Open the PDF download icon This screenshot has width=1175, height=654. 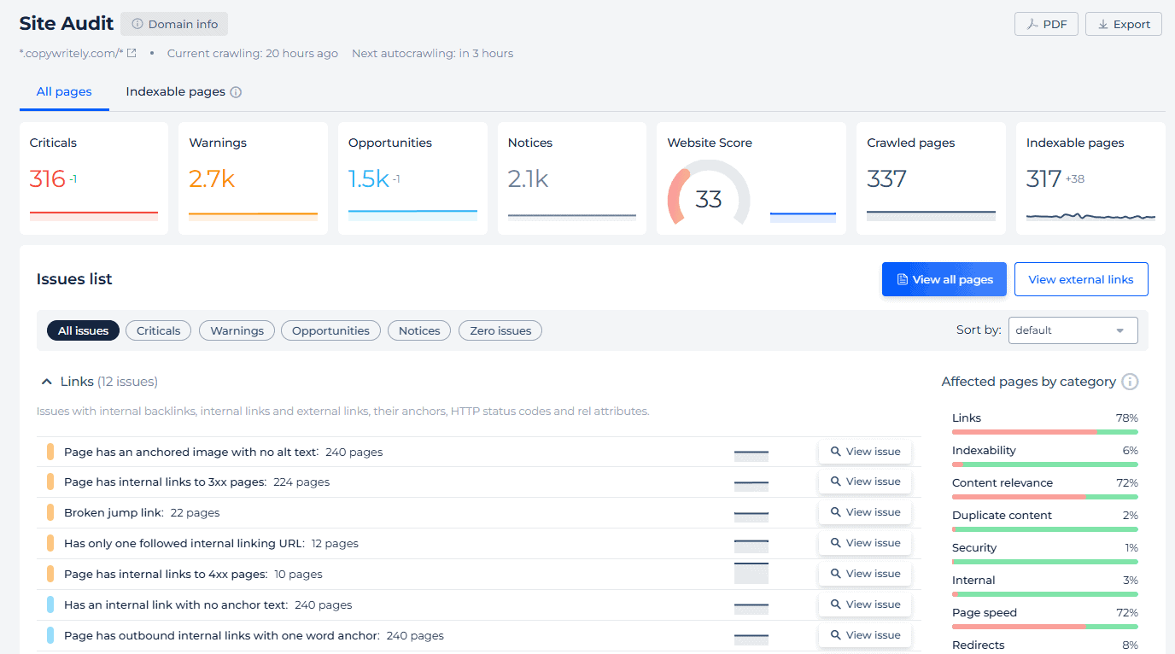click(1032, 24)
